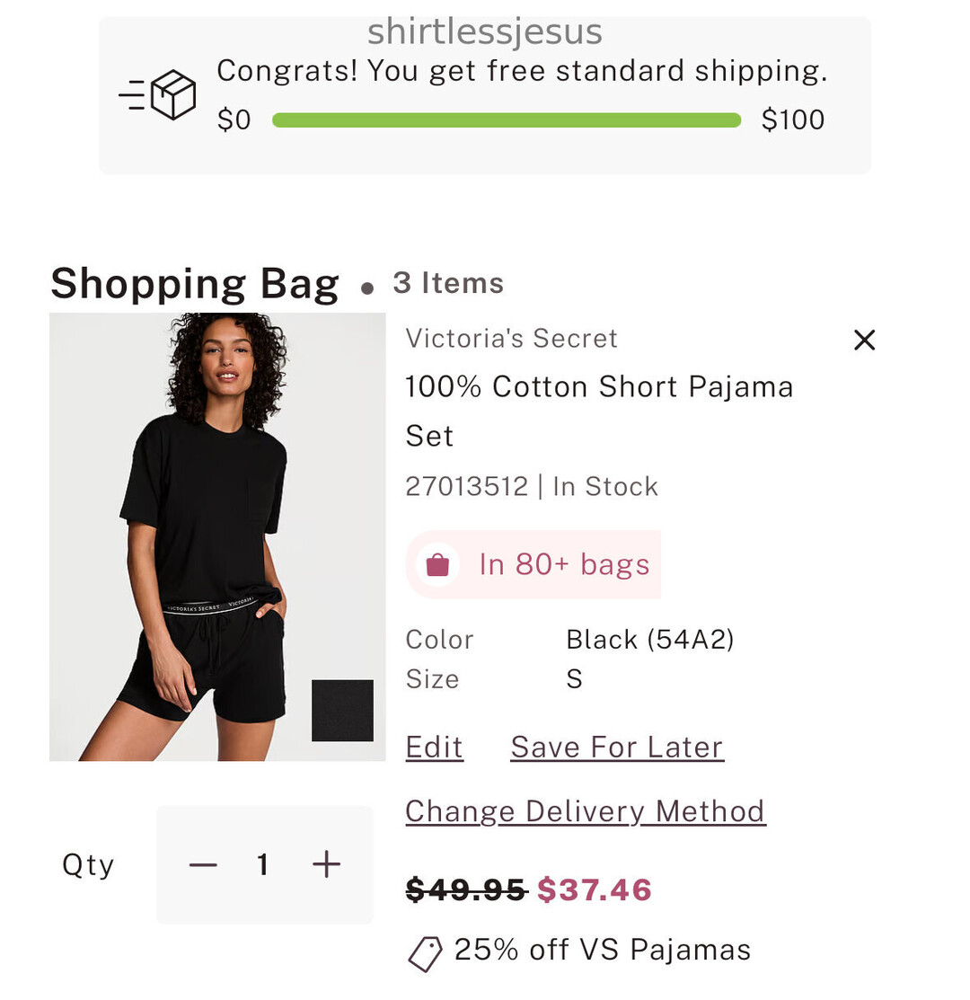The image size is (970, 1000).
Task: Click the 25% off VS Pajamas offer
Action: point(602,950)
